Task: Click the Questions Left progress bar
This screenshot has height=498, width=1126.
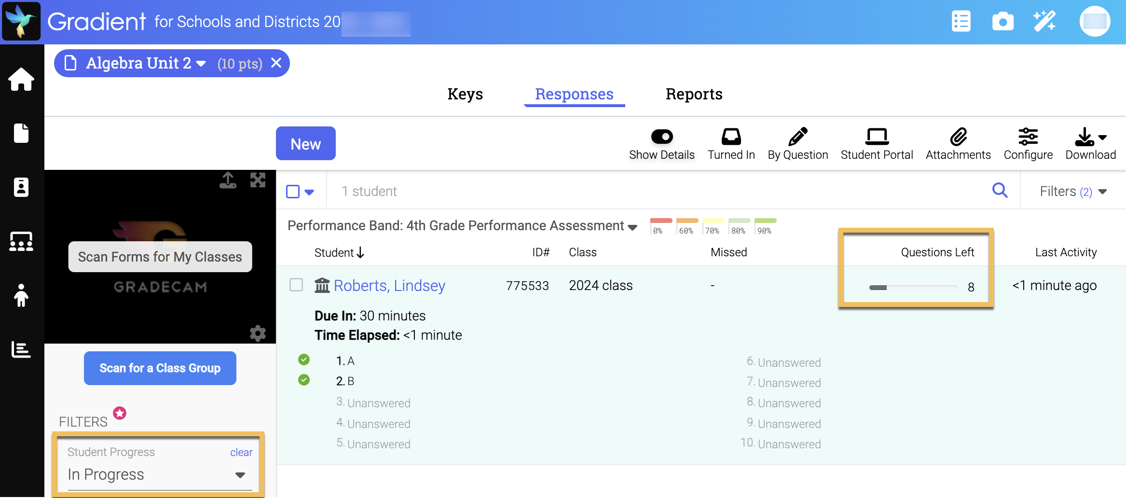Action: [x=913, y=288]
